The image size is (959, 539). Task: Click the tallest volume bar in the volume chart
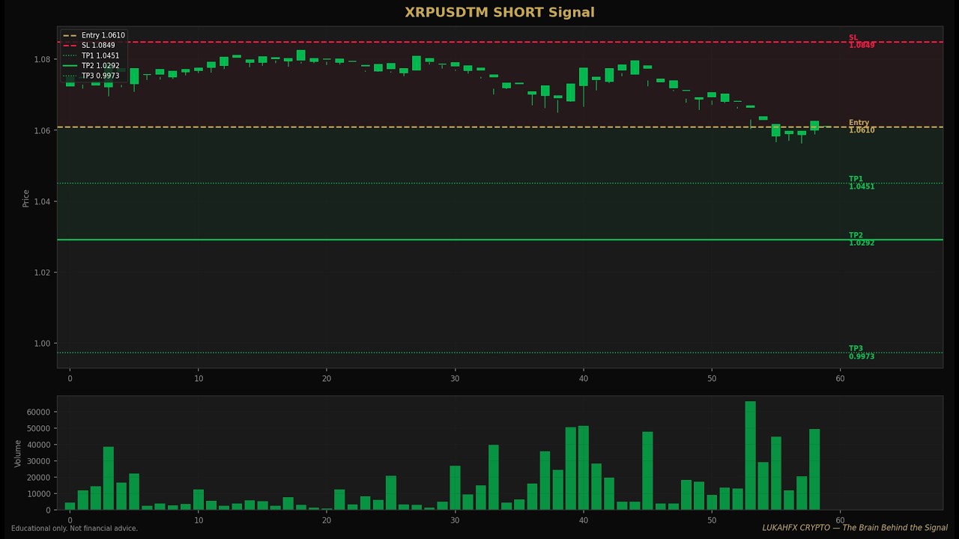coord(750,456)
